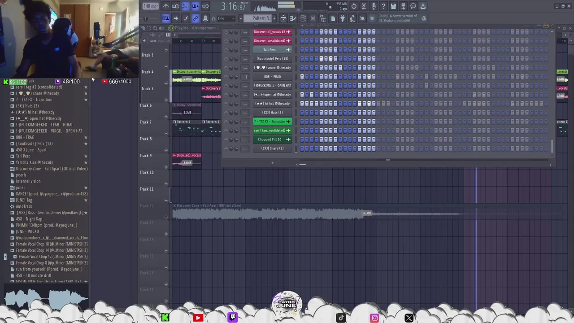Image resolution: width=574 pixels, height=323 pixels.
Task: Add a channel with the plus button
Action: pos(272,163)
